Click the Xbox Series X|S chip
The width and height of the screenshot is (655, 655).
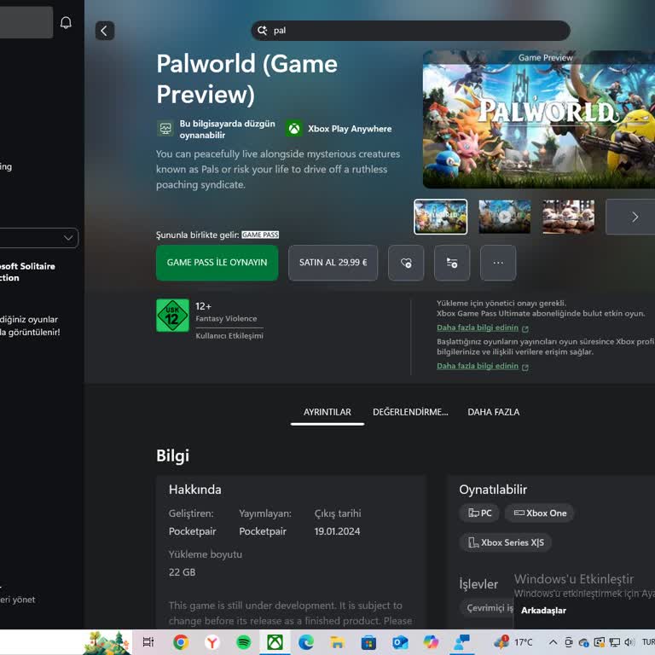click(506, 542)
